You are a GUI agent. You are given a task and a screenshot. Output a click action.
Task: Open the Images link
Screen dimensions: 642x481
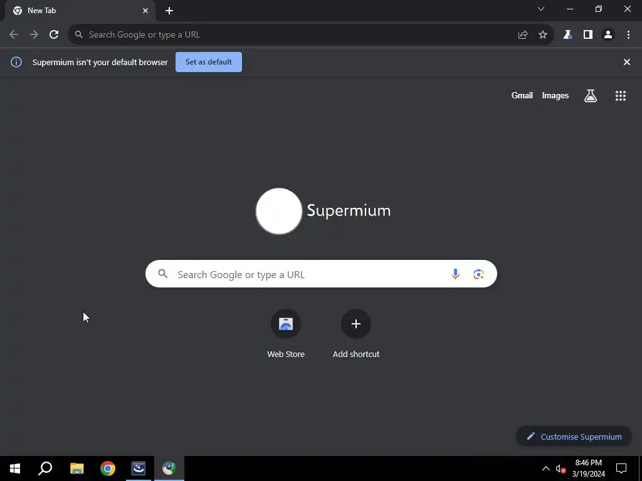555,96
